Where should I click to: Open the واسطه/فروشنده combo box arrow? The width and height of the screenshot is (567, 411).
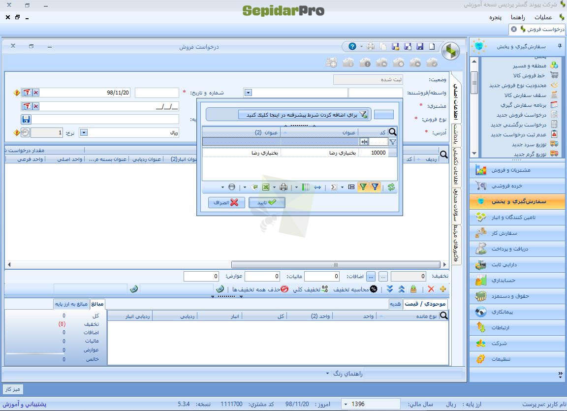248,93
